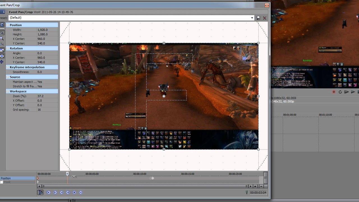The height and width of the screenshot is (202, 359).
Task: Click the top-center crop handle
Action: (164, 43)
